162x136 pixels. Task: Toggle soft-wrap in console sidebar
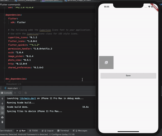[x=2, y=108]
